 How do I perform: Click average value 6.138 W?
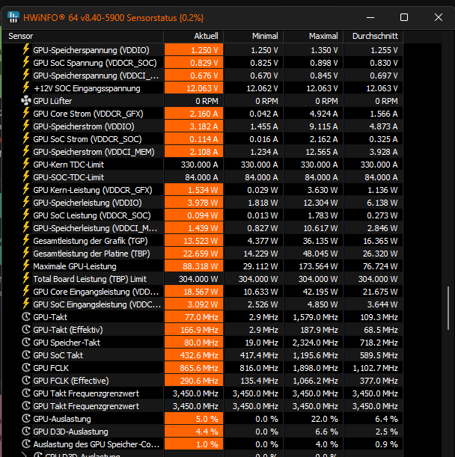point(382,203)
